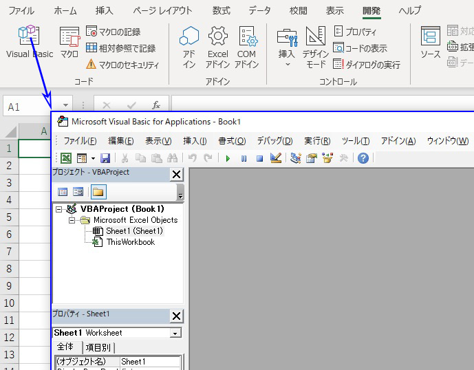Click View Code in Controls group
This screenshot has height=370, width=474.
(x=360, y=48)
